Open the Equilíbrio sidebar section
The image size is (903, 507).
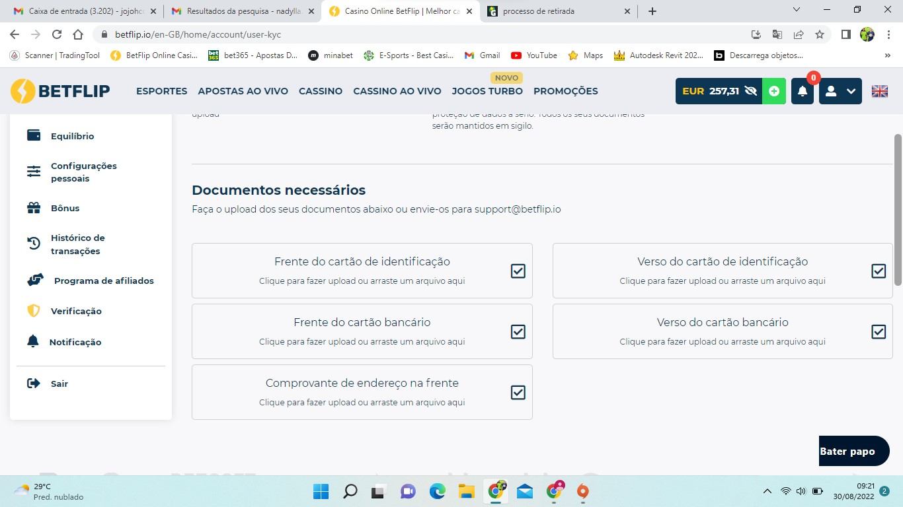point(72,136)
